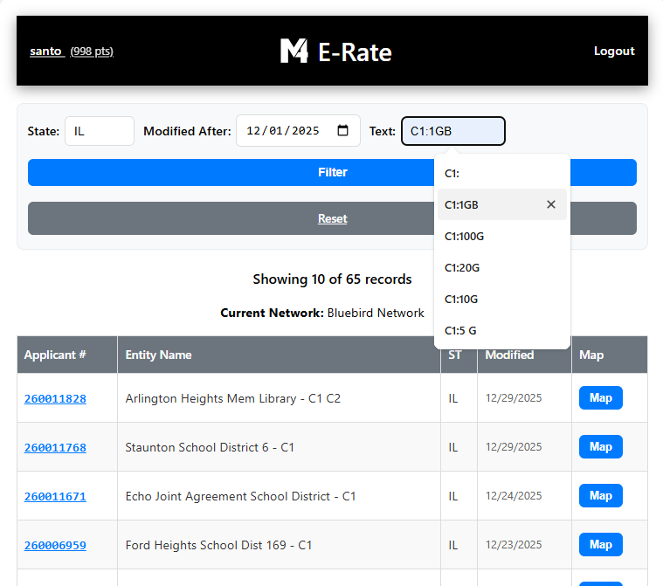This screenshot has height=586, width=663.
Task: Select the C1: autocomplete suggestion
Action: tap(502, 173)
